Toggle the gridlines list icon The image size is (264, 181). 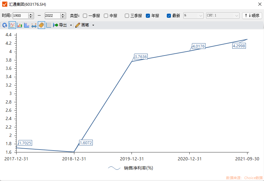pos(49,25)
